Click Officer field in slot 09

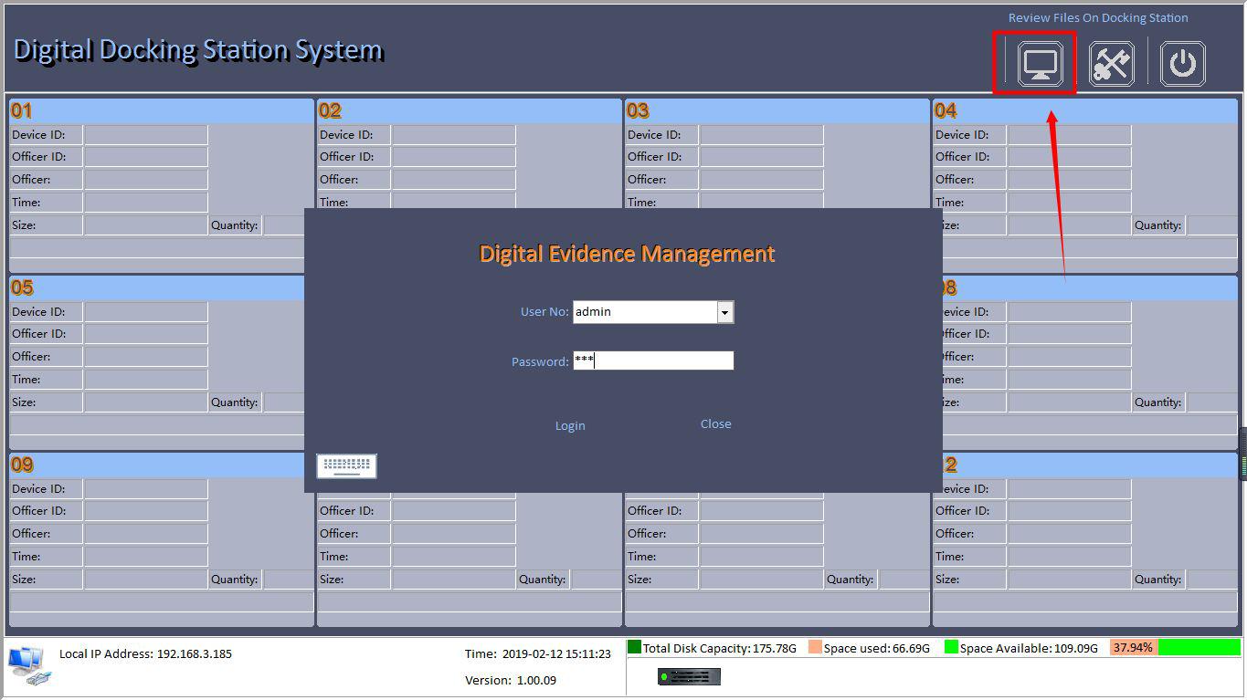pyautogui.click(x=146, y=534)
